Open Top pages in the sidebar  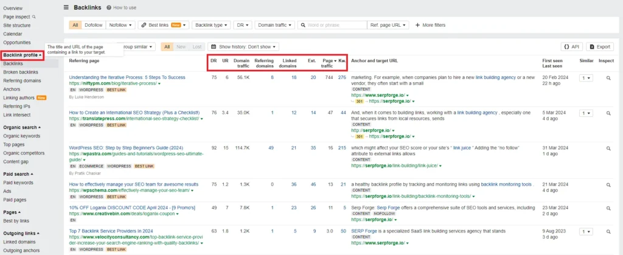(13, 145)
